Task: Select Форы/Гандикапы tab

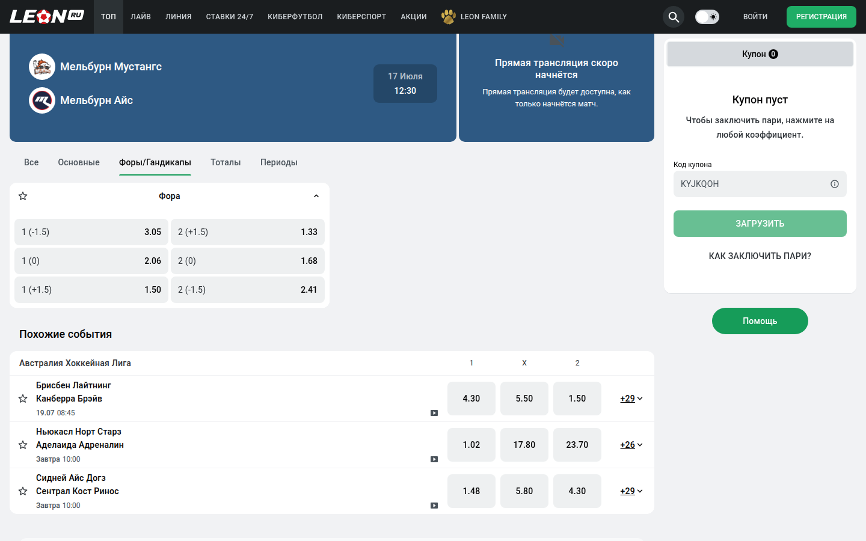Action: click(x=155, y=162)
